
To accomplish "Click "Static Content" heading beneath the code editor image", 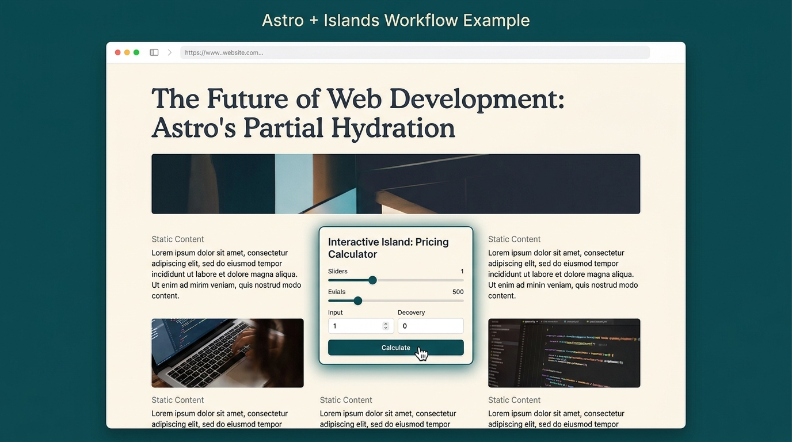I will pos(515,400).
